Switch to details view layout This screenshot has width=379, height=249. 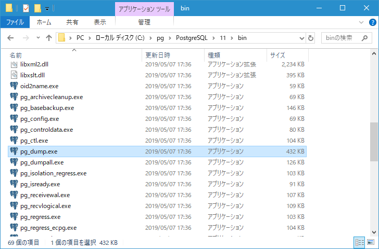pos(359,242)
